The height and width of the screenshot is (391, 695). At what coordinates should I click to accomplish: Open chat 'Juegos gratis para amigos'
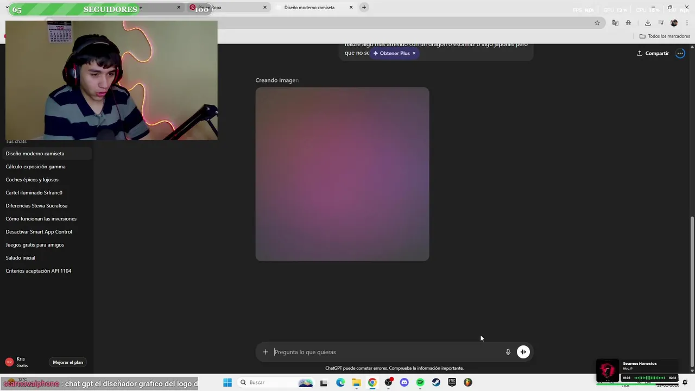pos(46,245)
